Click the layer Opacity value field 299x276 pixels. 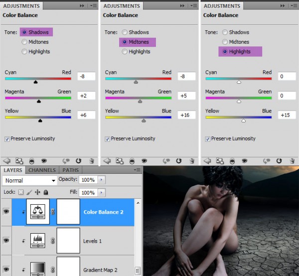(x=88, y=179)
